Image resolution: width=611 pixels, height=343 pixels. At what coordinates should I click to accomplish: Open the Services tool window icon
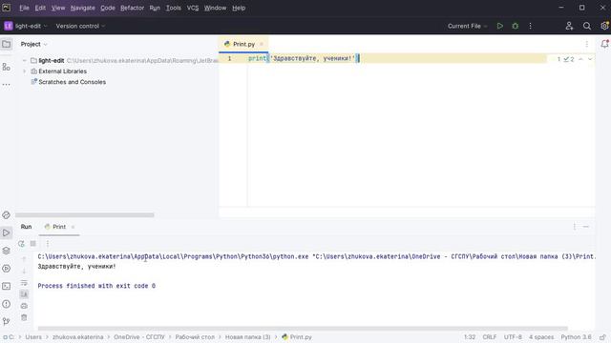tap(7, 269)
